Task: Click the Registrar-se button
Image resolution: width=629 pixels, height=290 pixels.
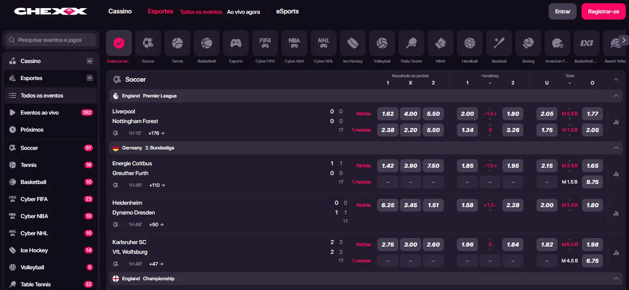Action: 603,11
